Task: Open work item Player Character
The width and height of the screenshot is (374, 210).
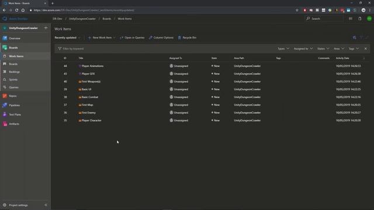Action: point(91,121)
